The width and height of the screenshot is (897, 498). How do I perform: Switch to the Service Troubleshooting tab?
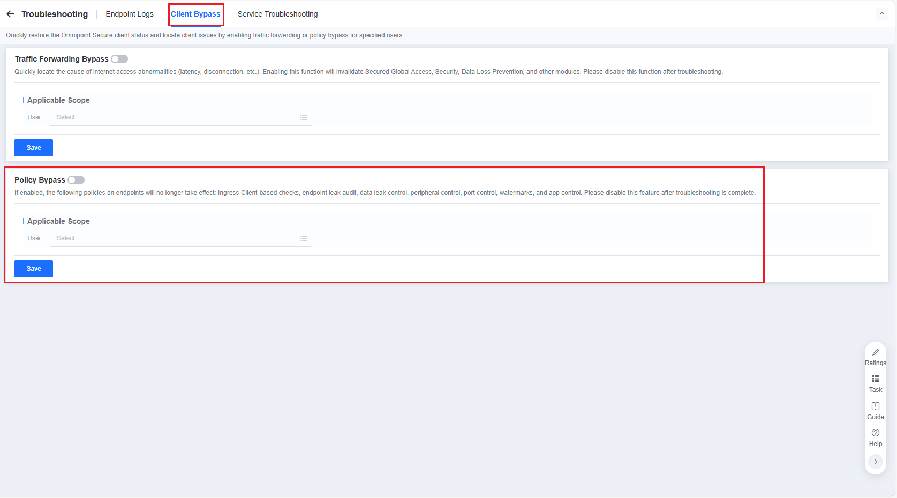(x=277, y=14)
